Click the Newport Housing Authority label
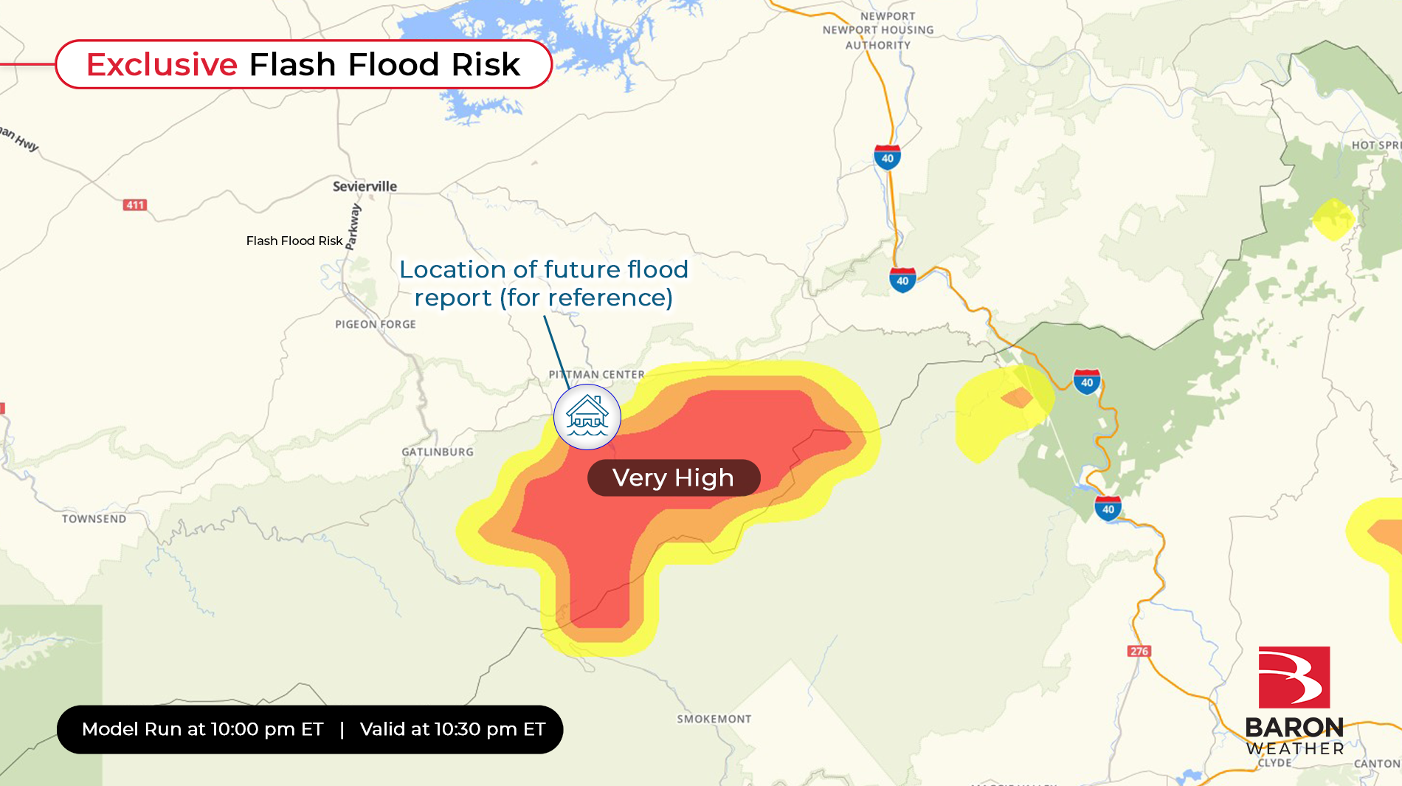Image resolution: width=1402 pixels, height=786 pixels. [x=878, y=30]
